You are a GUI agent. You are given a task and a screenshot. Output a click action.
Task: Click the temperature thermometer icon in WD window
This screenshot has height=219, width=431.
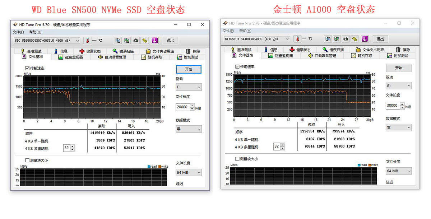pos(87,40)
